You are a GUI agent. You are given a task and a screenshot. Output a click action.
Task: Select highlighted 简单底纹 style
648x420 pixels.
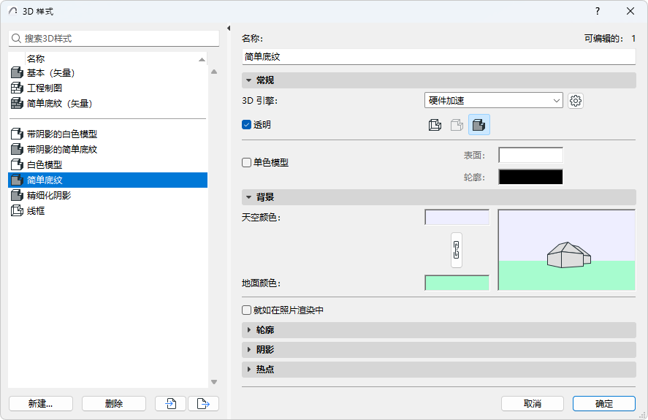pos(107,180)
